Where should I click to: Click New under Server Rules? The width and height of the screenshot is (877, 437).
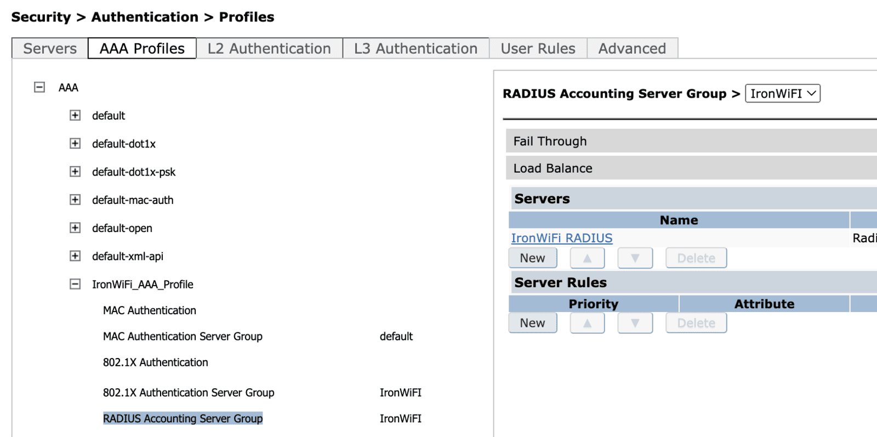pyautogui.click(x=532, y=323)
